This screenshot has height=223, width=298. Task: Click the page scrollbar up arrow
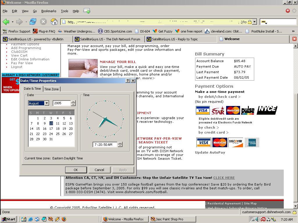click(x=295, y=46)
